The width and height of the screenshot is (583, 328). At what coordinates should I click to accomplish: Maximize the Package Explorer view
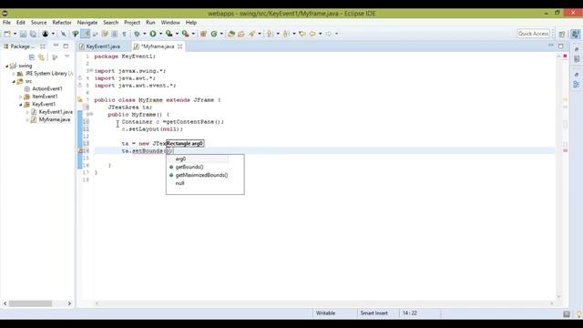[x=66, y=46]
